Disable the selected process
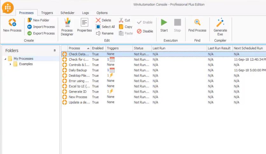 pyautogui.click(x=145, y=31)
